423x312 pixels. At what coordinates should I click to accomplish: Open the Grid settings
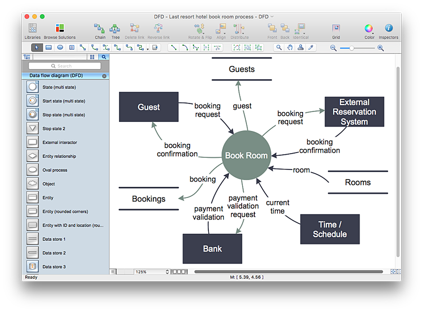click(x=335, y=30)
